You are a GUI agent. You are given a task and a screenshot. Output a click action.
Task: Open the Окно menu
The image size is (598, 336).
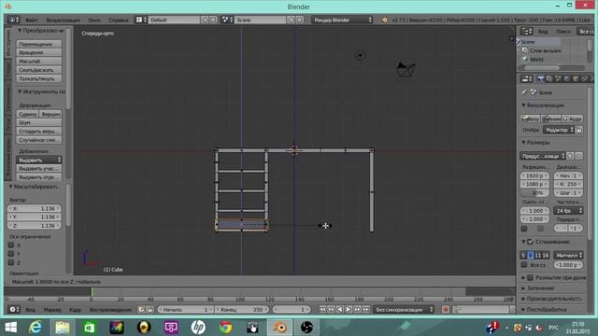pyautogui.click(x=94, y=20)
